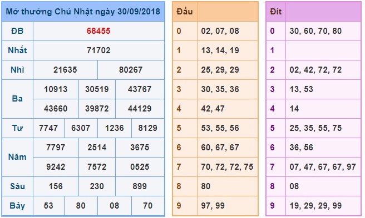This screenshot has height=218, width=365.
Task: Click third prize number 43767
Action: pos(140,89)
